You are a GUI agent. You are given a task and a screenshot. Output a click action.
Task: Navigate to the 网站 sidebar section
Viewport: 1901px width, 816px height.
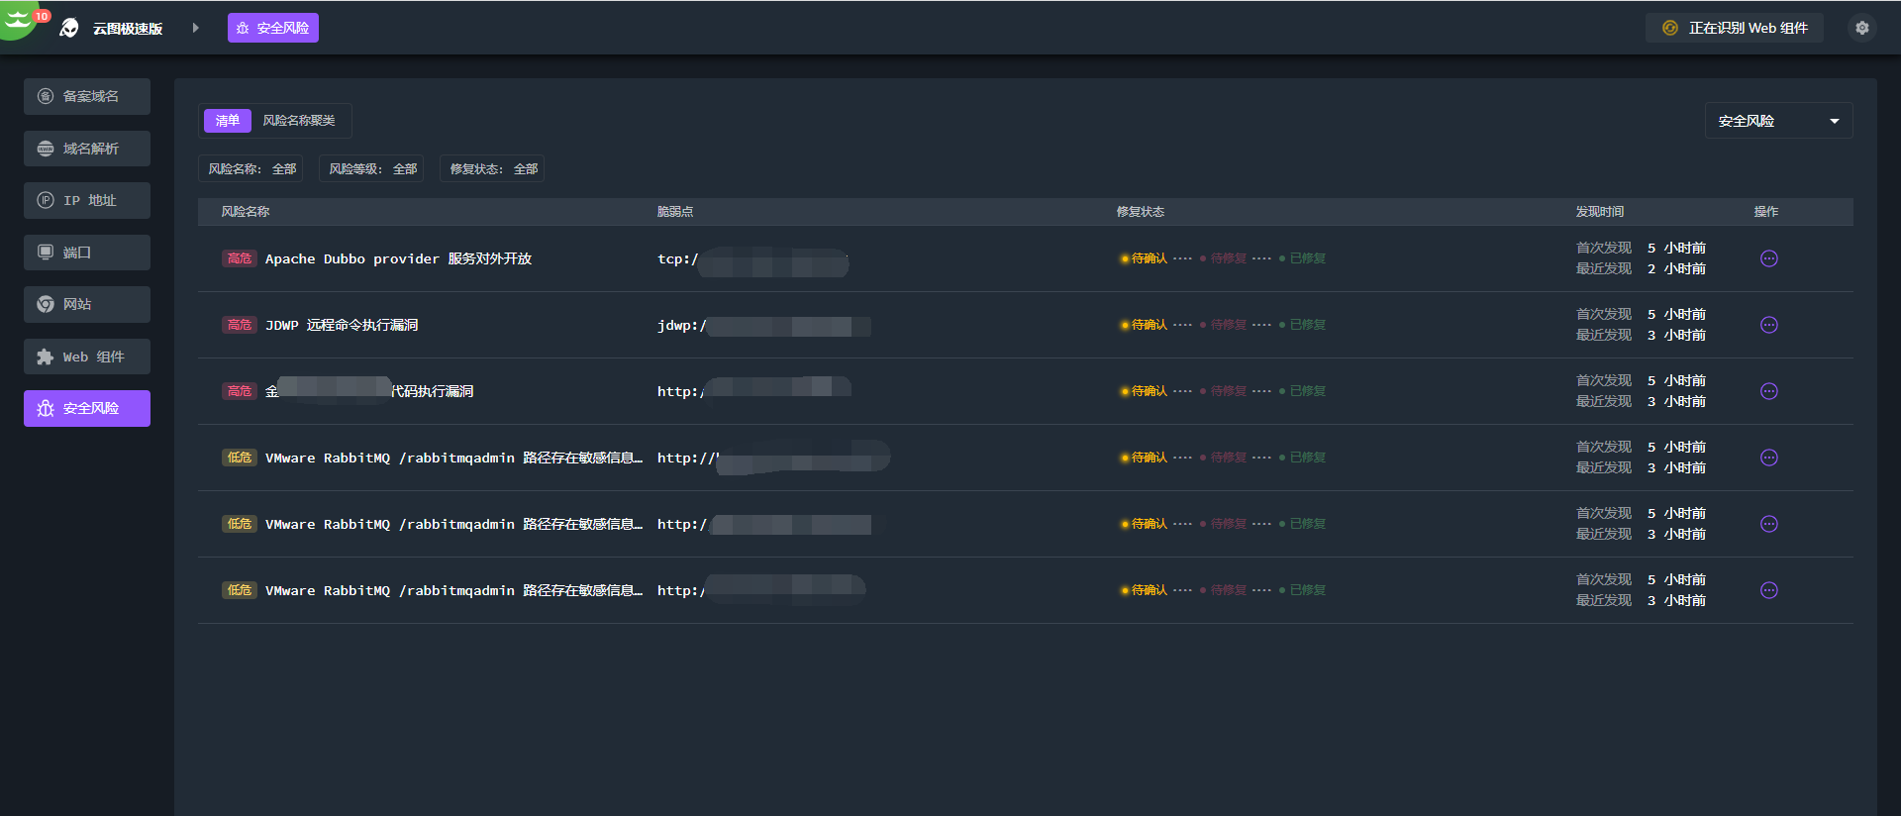click(87, 304)
